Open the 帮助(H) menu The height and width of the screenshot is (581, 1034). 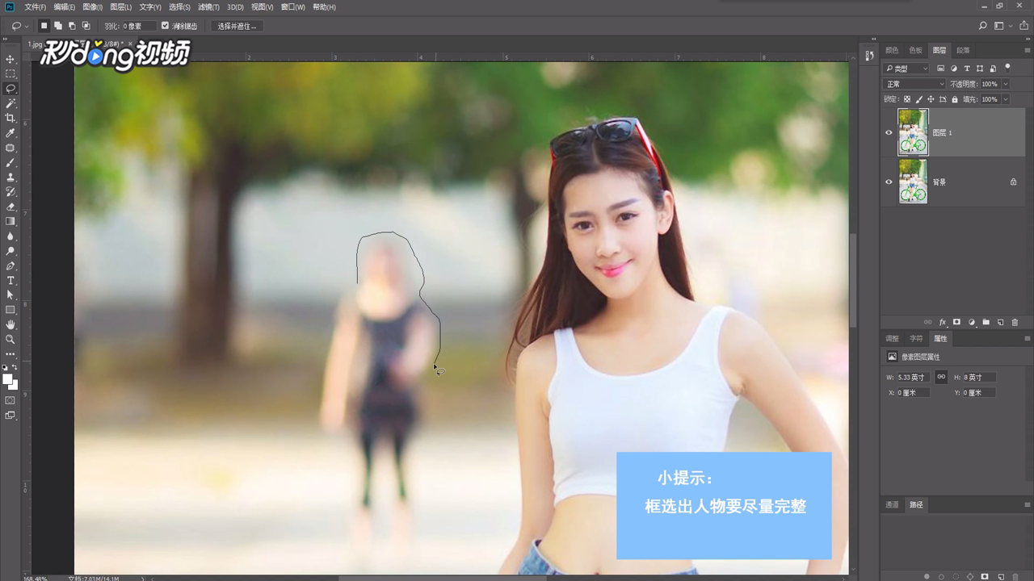pyautogui.click(x=324, y=7)
